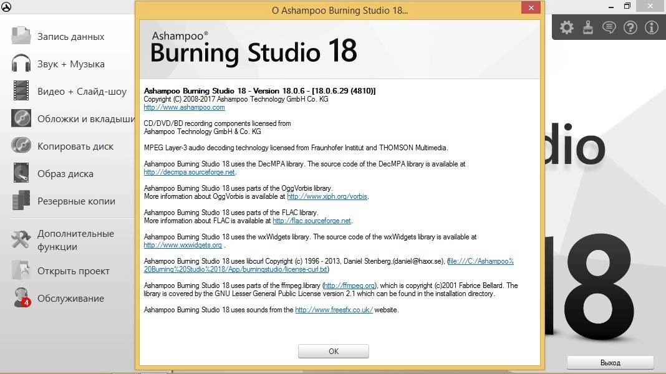This screenshot has height=374, width=666.
Task: Minimize the main Burning Studio window
Action: pos(610,6)
